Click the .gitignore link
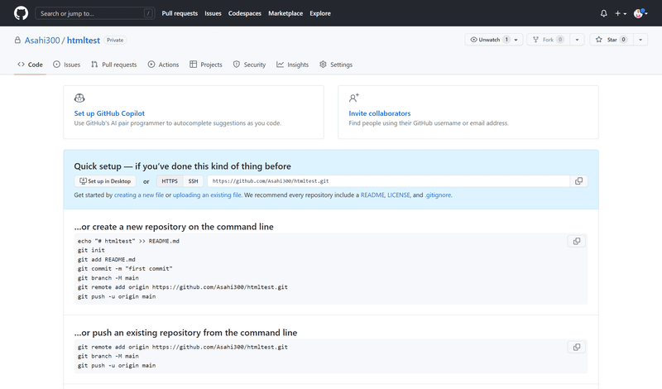The width and height of the screenshot is (662, 389). point(438,195)
